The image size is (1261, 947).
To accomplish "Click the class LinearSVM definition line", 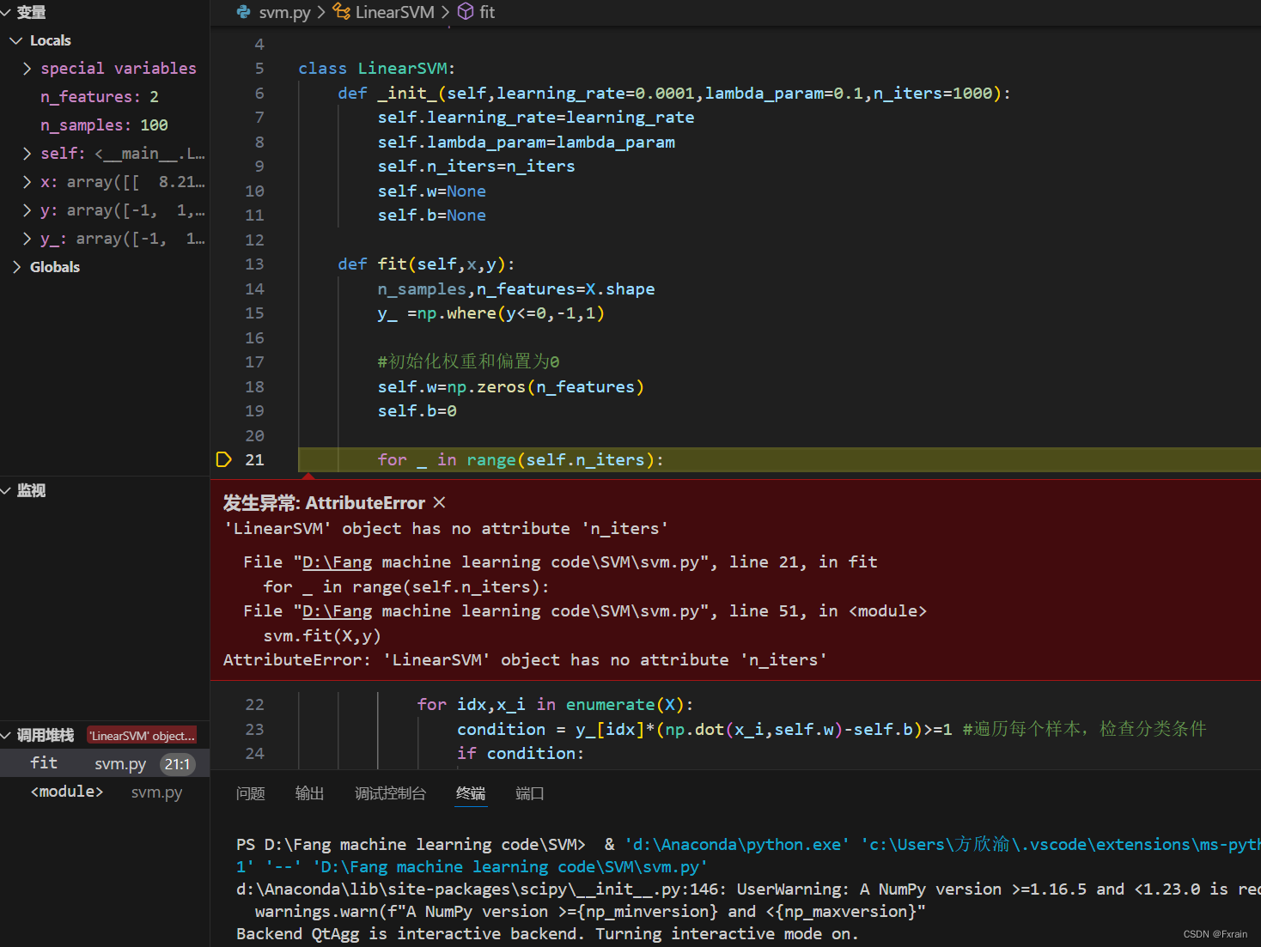I will [376, 69].
